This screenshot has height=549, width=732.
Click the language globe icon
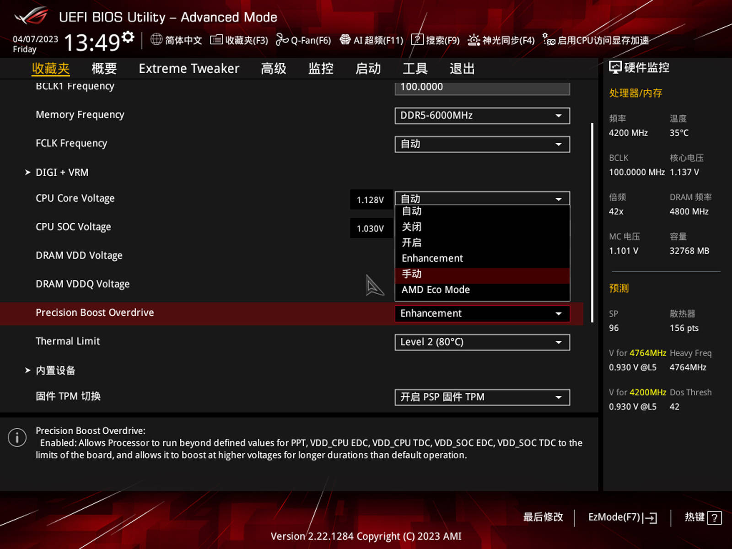(x=156, y=39)
